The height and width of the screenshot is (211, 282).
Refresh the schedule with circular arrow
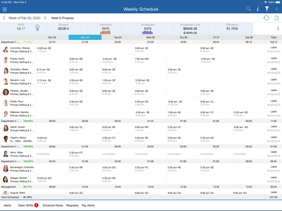click(x=266, y=18)
